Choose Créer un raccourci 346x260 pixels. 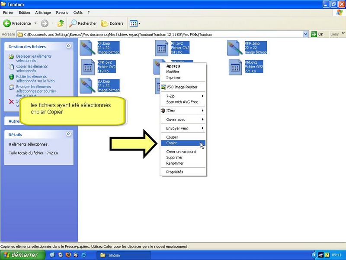pos(183,152)
